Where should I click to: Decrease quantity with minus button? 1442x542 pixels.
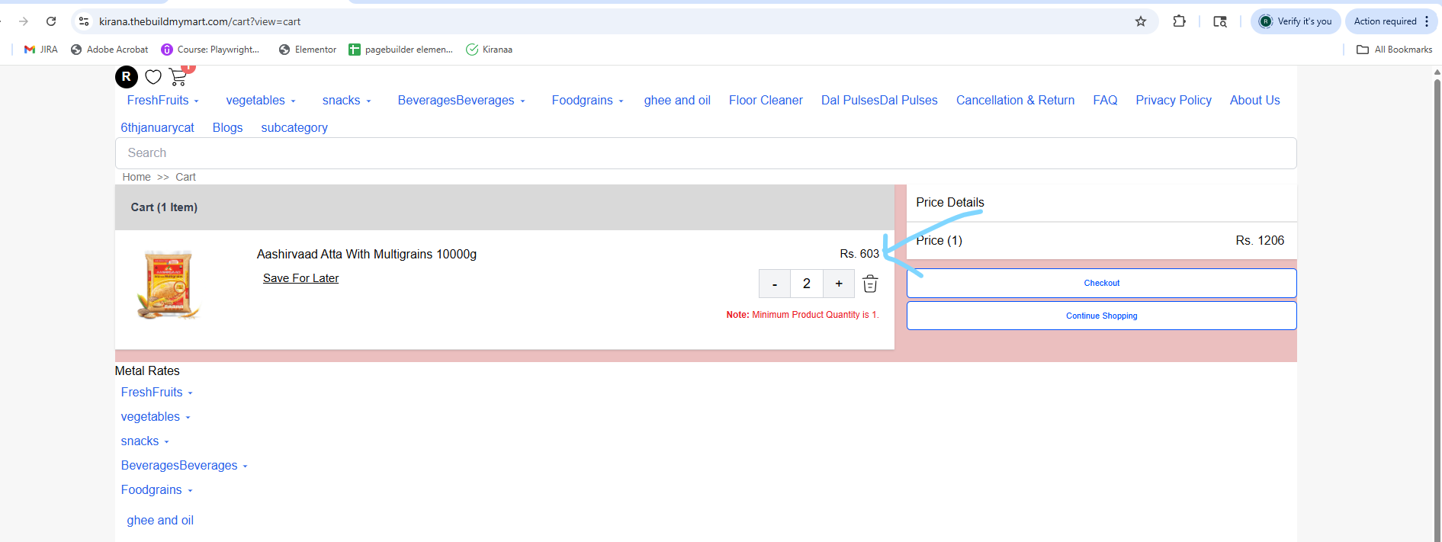pyautogui.click(x=775, y=284)
